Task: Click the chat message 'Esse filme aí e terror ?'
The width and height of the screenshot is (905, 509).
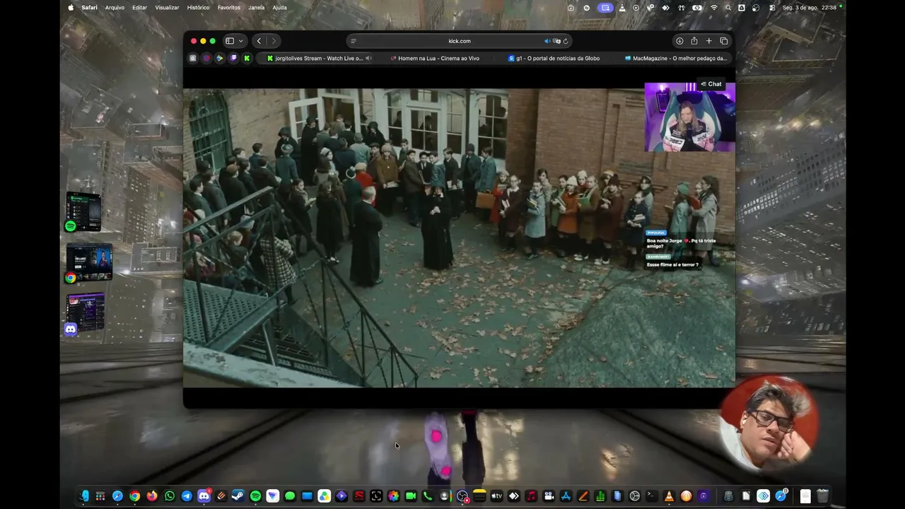Action: coord(672,265)
